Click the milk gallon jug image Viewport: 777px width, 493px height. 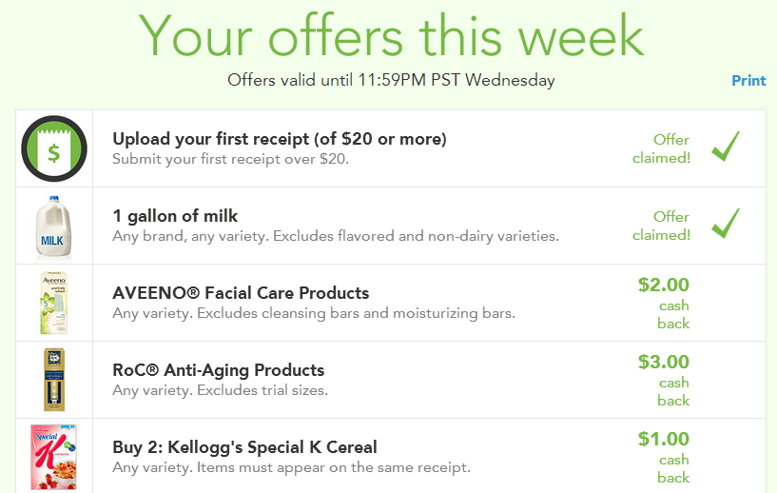[x=54, y=227]
